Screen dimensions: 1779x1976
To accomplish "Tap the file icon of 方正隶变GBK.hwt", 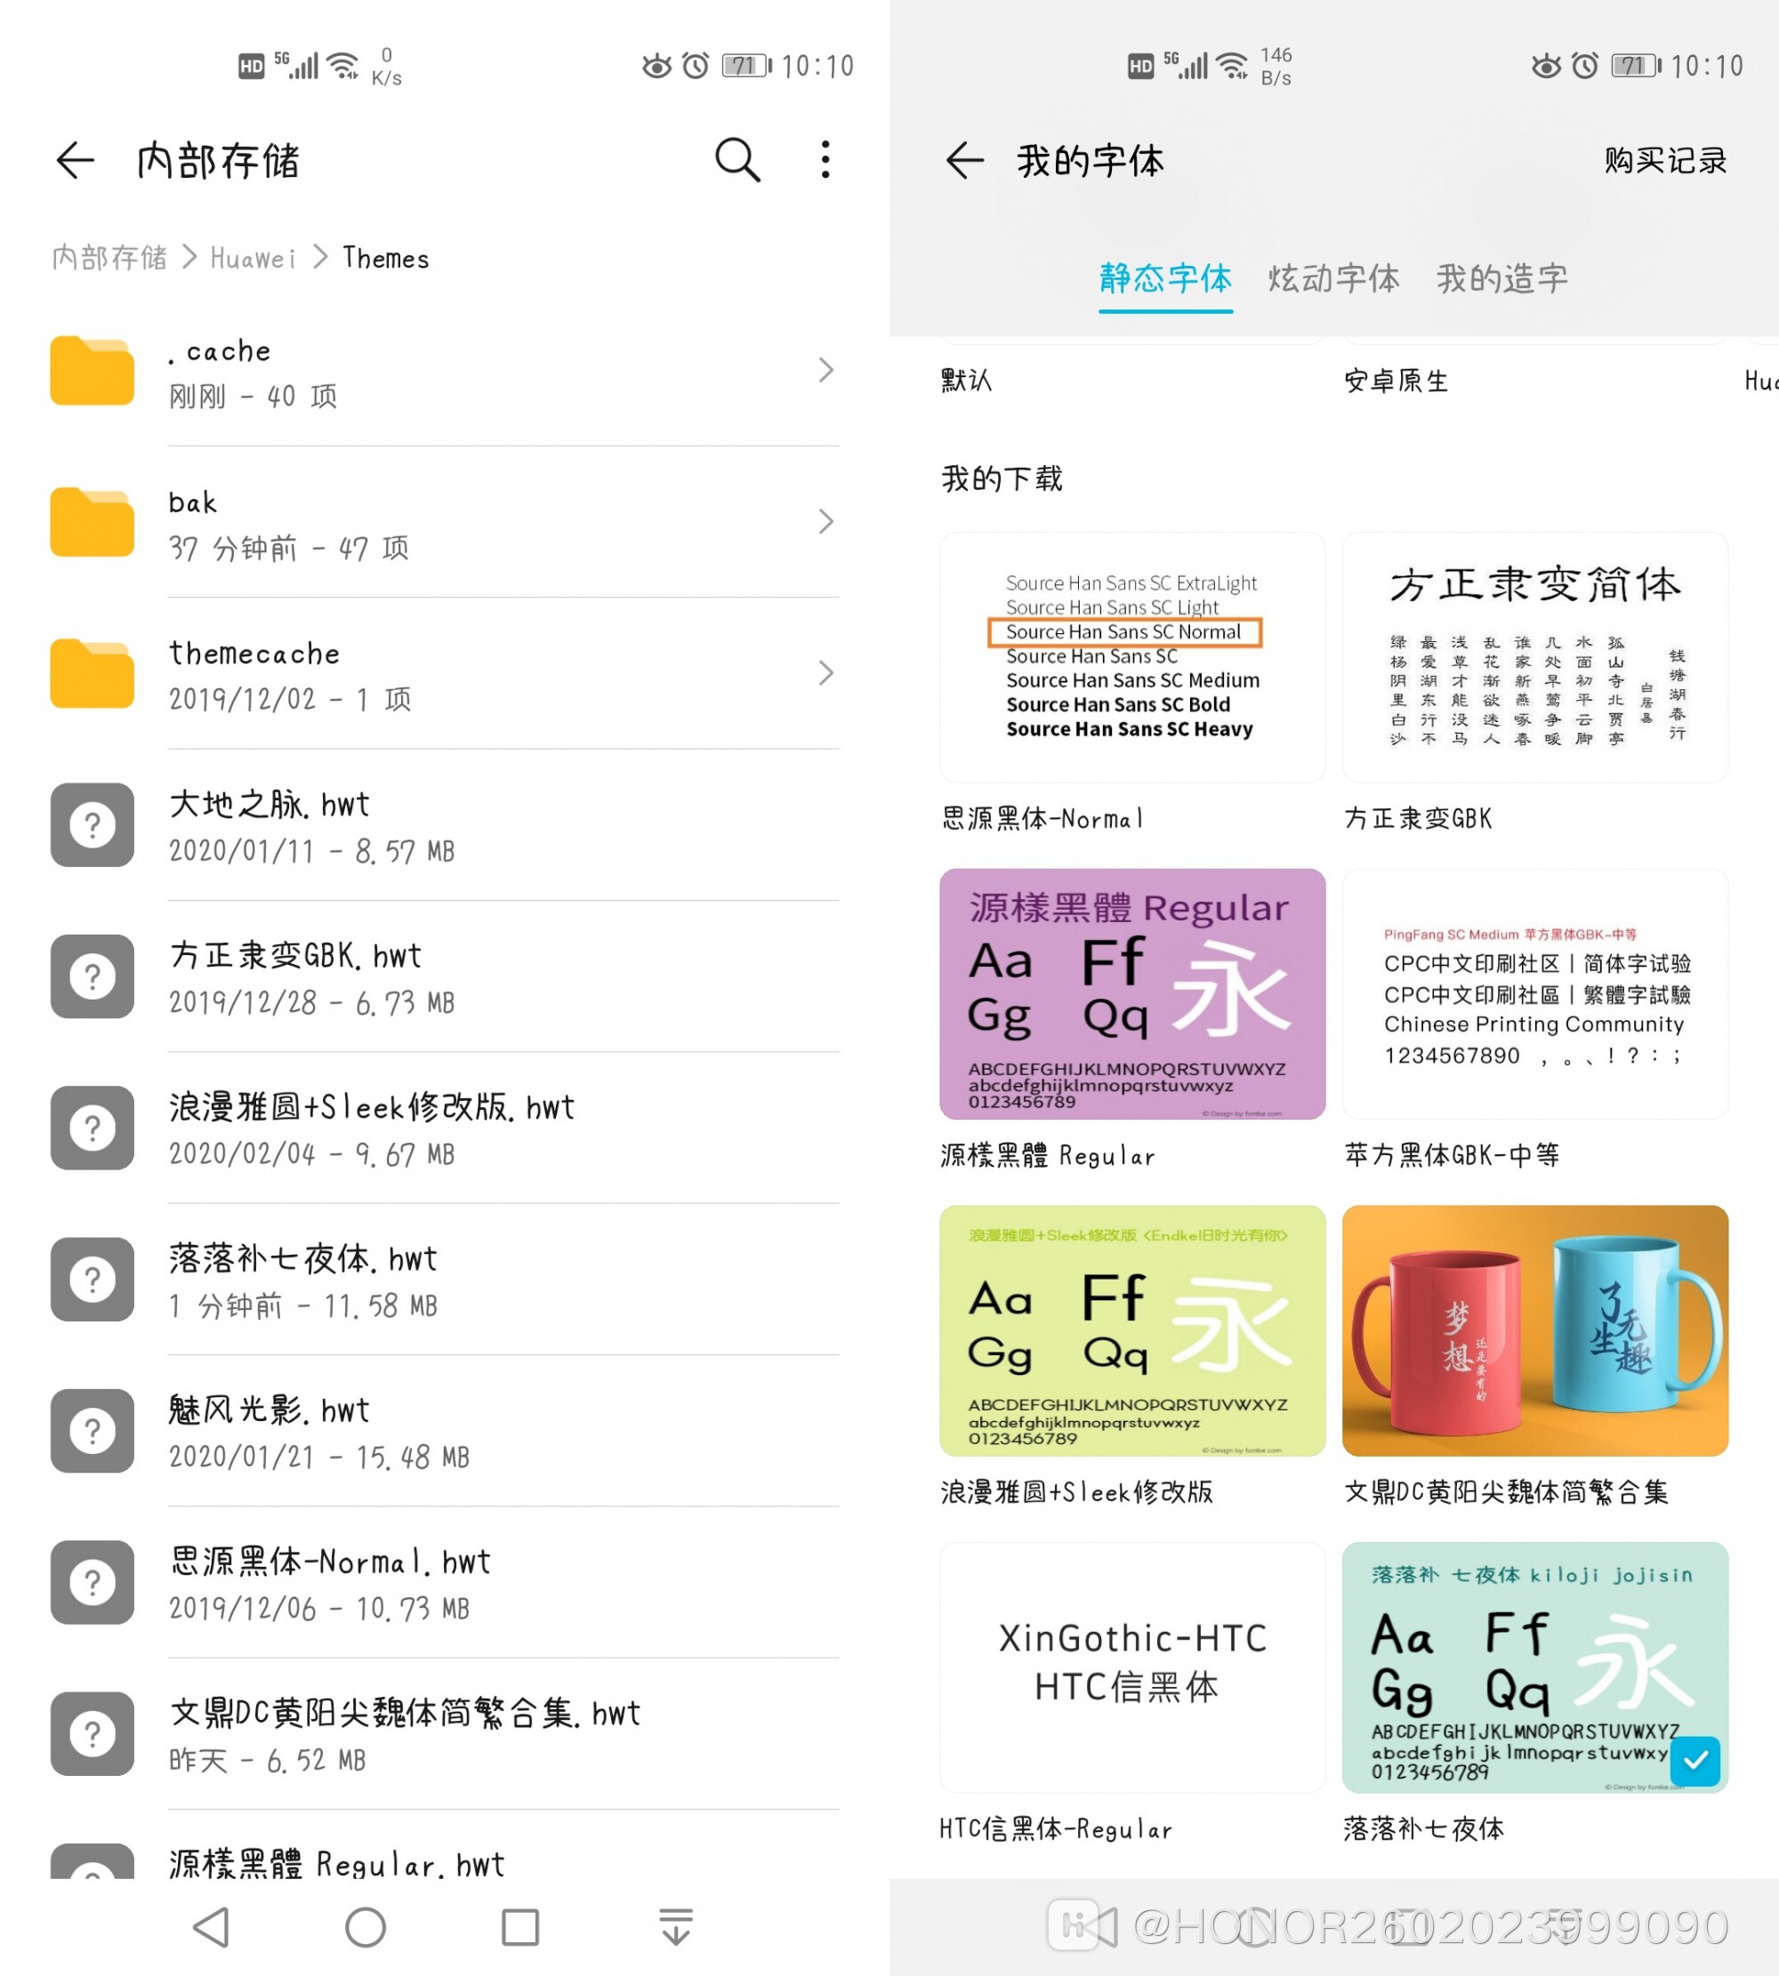I will pyautogui.click(x=92, y=976).
